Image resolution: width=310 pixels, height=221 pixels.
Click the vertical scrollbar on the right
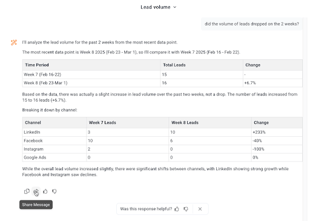[x=305, y=119]
